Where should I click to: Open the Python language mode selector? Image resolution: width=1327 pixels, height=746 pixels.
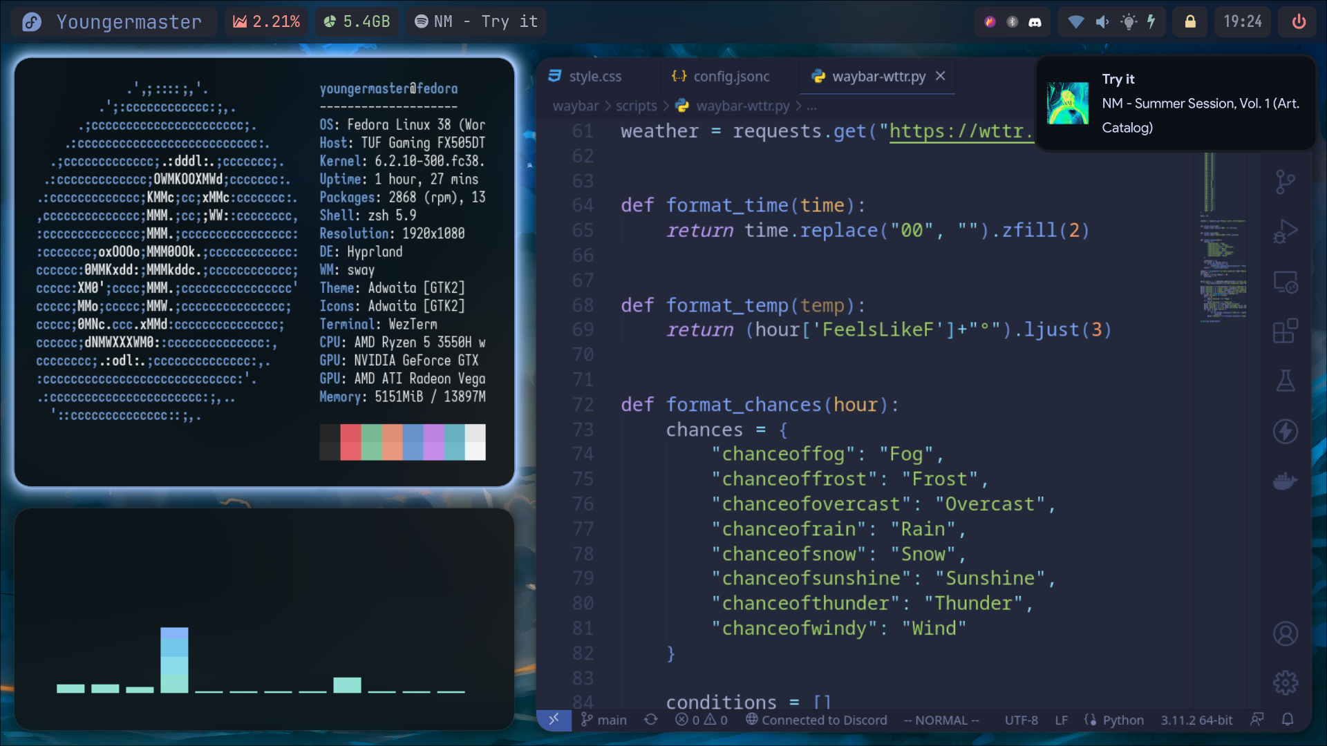point(1122,720)
